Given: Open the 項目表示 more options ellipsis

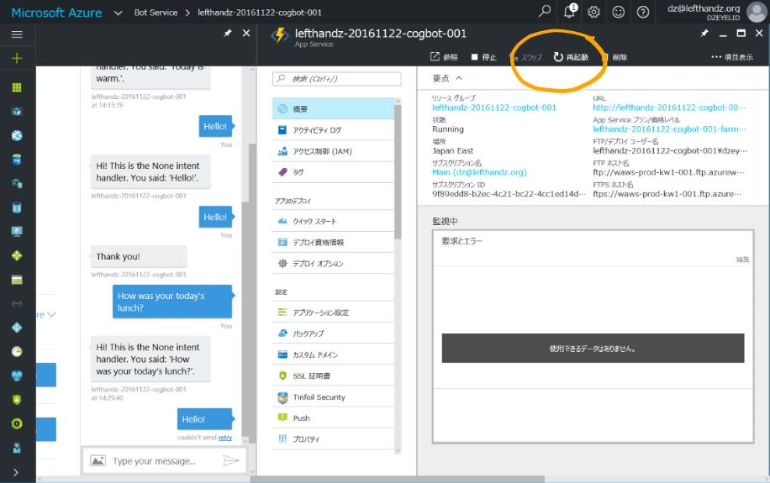Looking at the screenshot, I should (731, 57).
